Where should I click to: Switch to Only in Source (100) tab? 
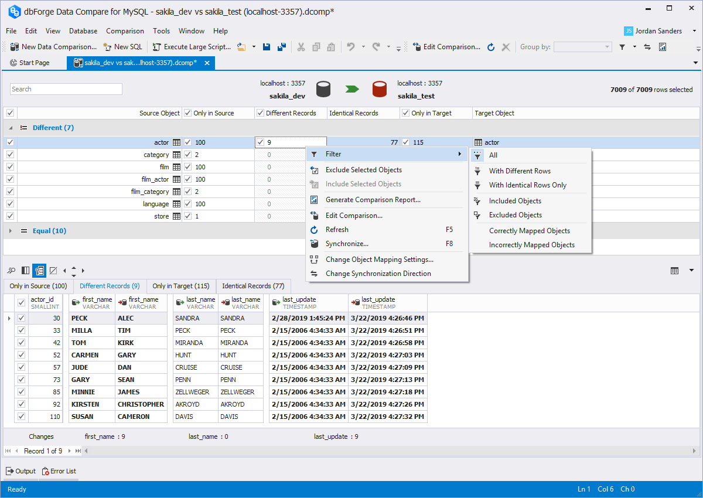tap(38, 286)
